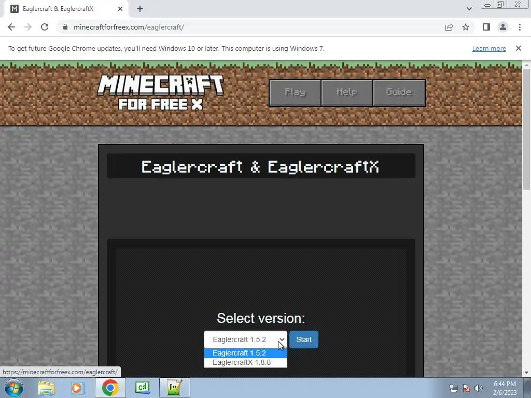The image size is (531, 398).
Task: Open the Windows Start orb
Action: click(x=14, y=388)
